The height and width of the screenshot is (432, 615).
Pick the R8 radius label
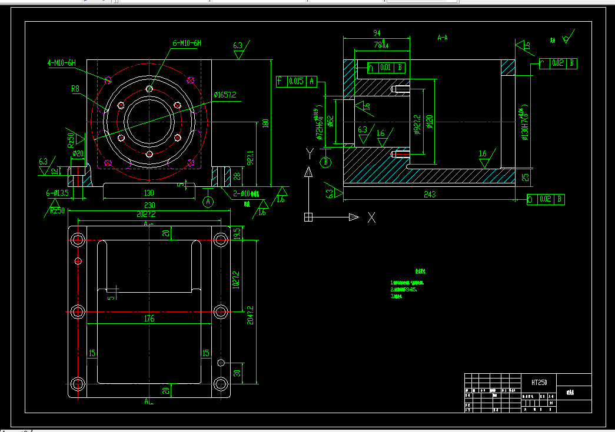tap(75, 89)
